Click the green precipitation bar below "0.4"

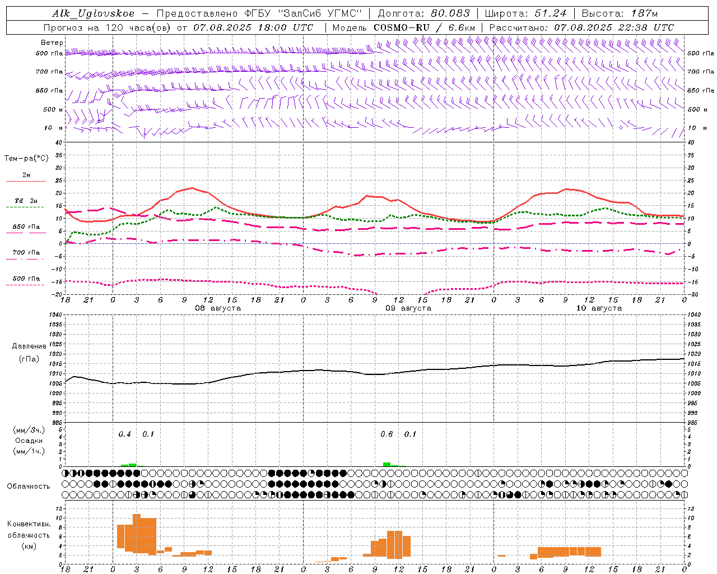(133, 465)
